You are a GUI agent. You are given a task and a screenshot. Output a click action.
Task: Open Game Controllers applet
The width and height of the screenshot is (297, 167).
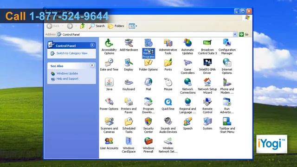point(187,66)
